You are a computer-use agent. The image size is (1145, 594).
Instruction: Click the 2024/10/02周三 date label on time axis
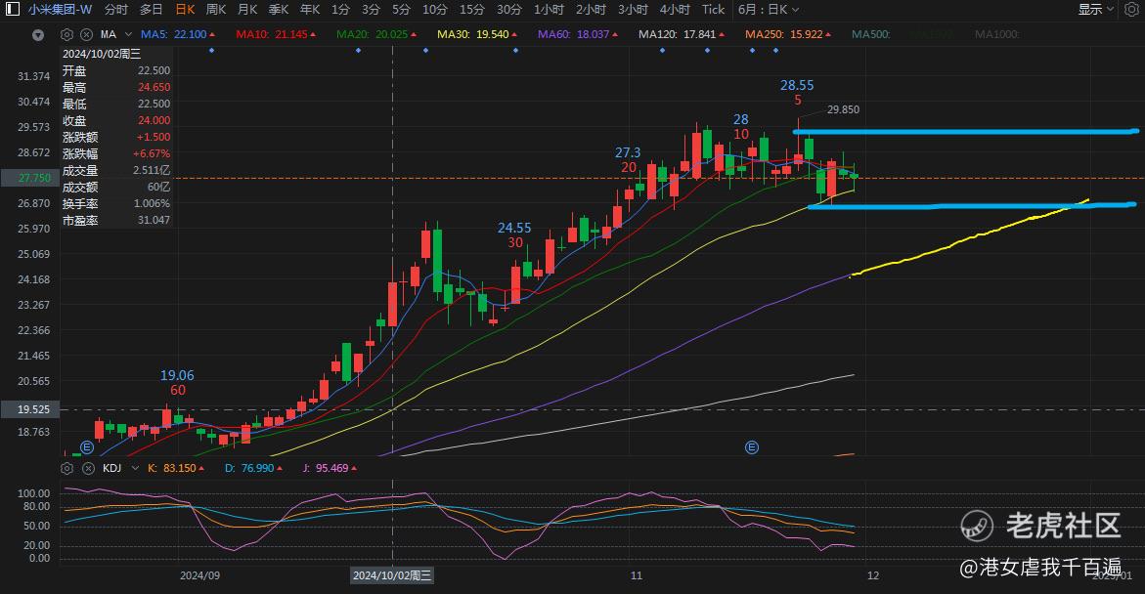coord(392,575)
